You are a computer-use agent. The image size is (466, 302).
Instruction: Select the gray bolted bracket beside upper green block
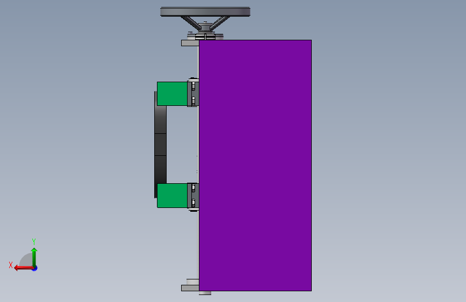point(193,93)
